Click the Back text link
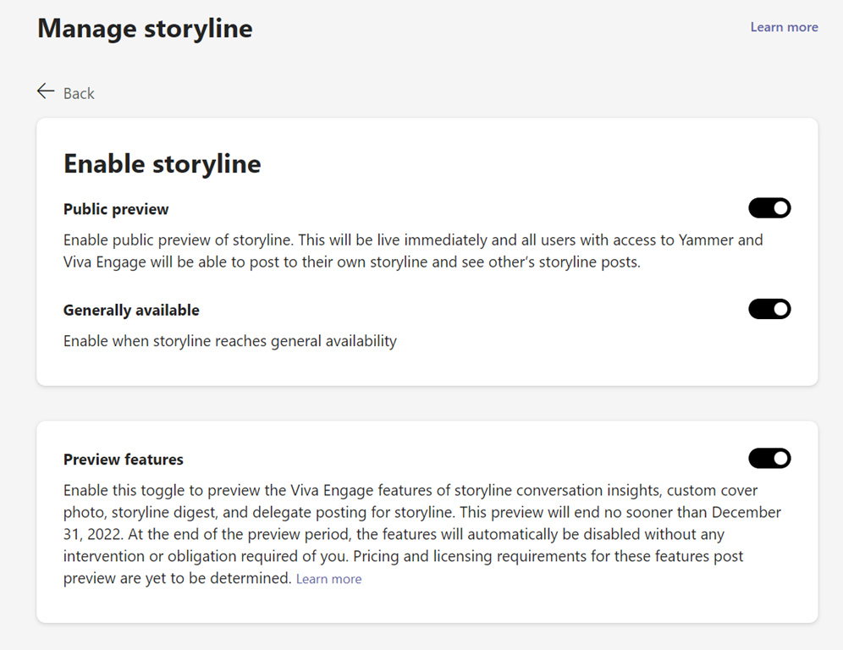 pos(79,93)
